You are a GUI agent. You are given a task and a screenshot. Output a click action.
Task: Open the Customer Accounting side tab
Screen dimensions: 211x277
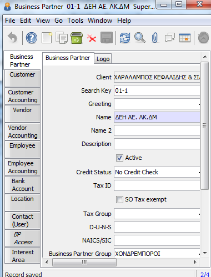tap(22, 96)
